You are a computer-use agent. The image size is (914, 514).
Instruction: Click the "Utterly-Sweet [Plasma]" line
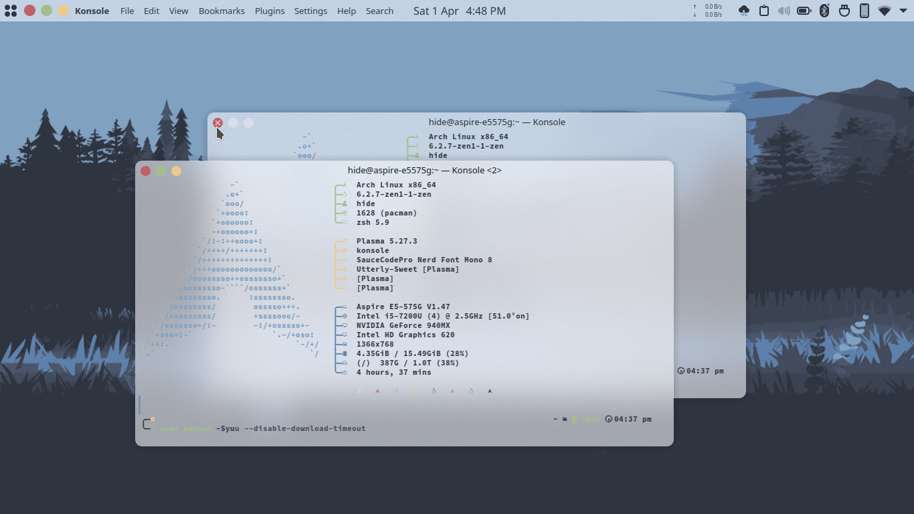point(408,269)
